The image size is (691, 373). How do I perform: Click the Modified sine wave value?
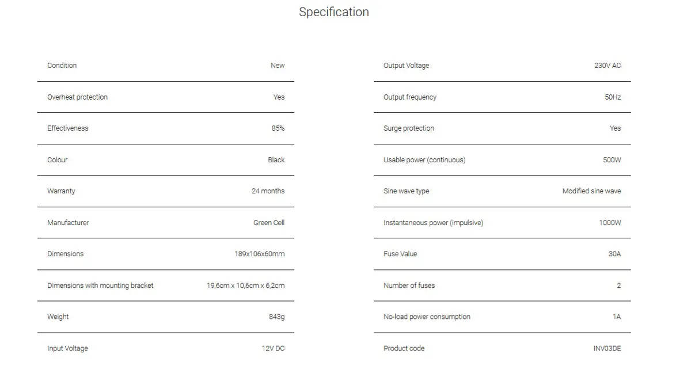[591, 191]
